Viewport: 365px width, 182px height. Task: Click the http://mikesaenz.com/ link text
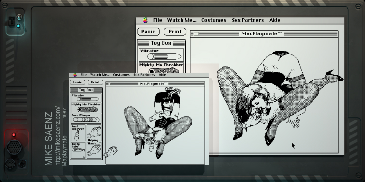[58, 136]
